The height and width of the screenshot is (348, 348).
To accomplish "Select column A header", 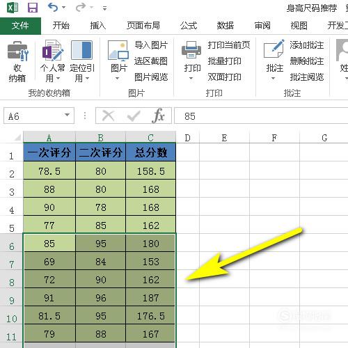I will pos(49,137).
